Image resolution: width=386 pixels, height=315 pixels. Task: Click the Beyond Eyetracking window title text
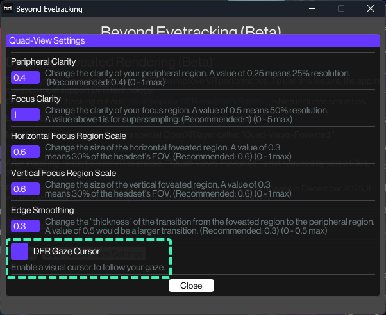pos(49,9)
